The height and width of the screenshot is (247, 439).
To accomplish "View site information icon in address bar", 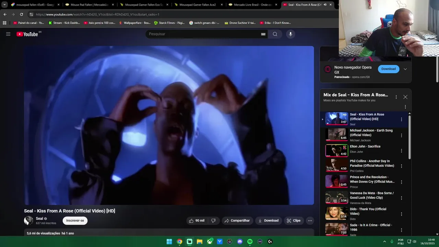I will coord(31,14).
